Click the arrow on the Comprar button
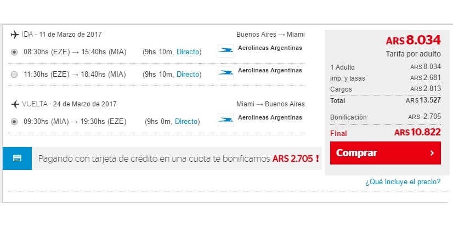The height and width of the screenshot is (227, 453). click(x=431, y=153)
